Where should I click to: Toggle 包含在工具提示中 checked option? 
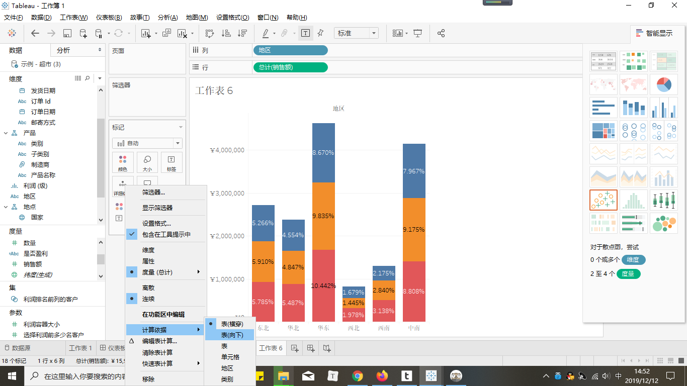click(x=166, y=234)
